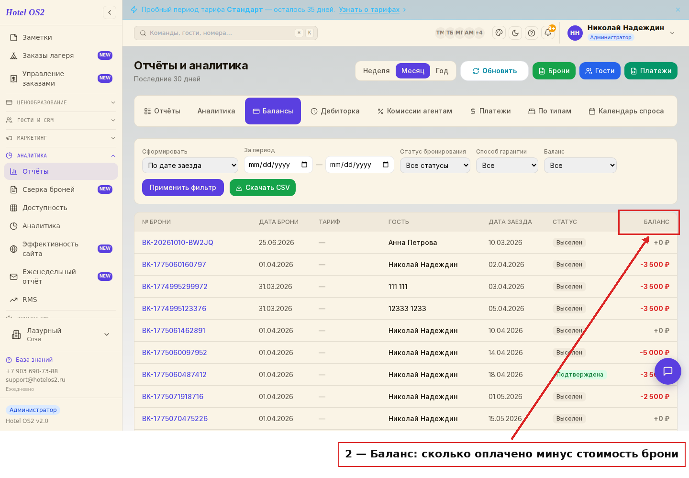Open the Заметки sidebar item
The height and width of the screenshot is (478, 689).
point(61,37)
